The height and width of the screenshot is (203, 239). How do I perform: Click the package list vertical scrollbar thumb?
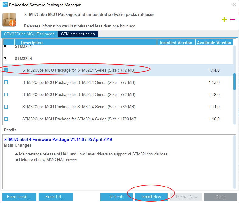tap(234, 81)
